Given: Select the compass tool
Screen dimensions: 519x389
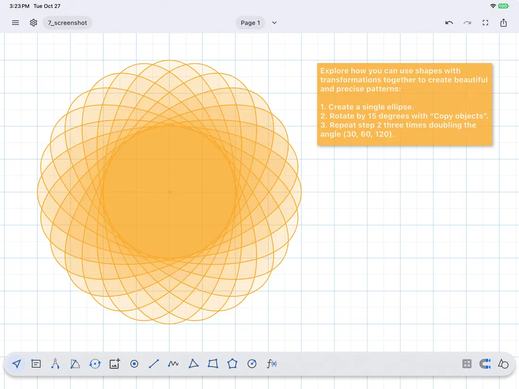Looking at the screenshot, I should click(x=55, y=364).
